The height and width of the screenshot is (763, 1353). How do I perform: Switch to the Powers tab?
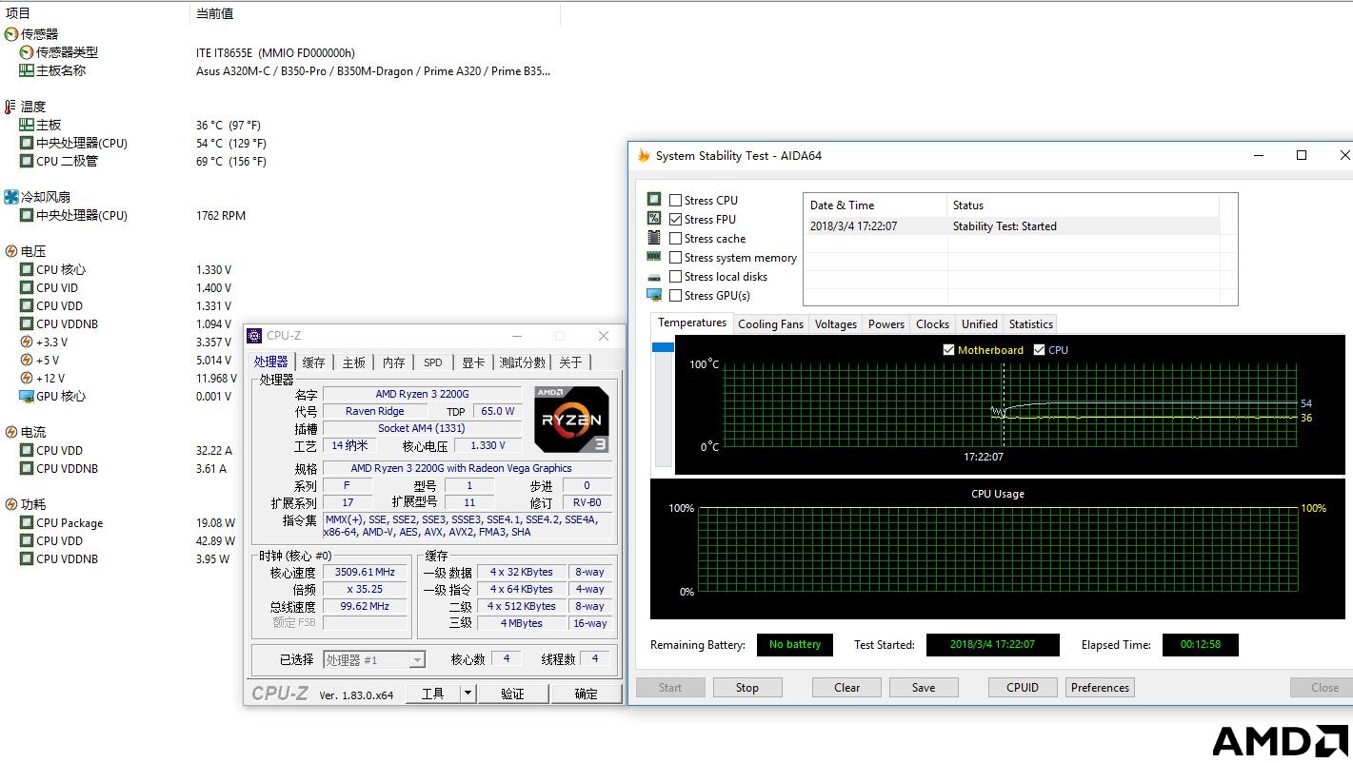(x=886, y=324)
